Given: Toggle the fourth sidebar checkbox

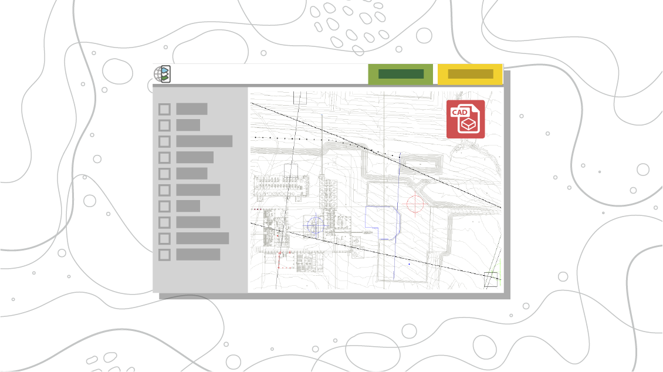Looking at the screenshot, I should pos(164,158).
